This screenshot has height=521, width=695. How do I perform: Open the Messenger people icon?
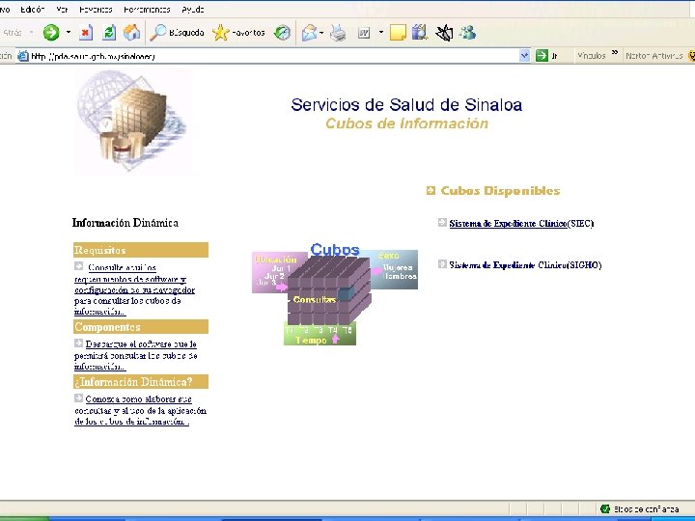[x=467, y=33]
